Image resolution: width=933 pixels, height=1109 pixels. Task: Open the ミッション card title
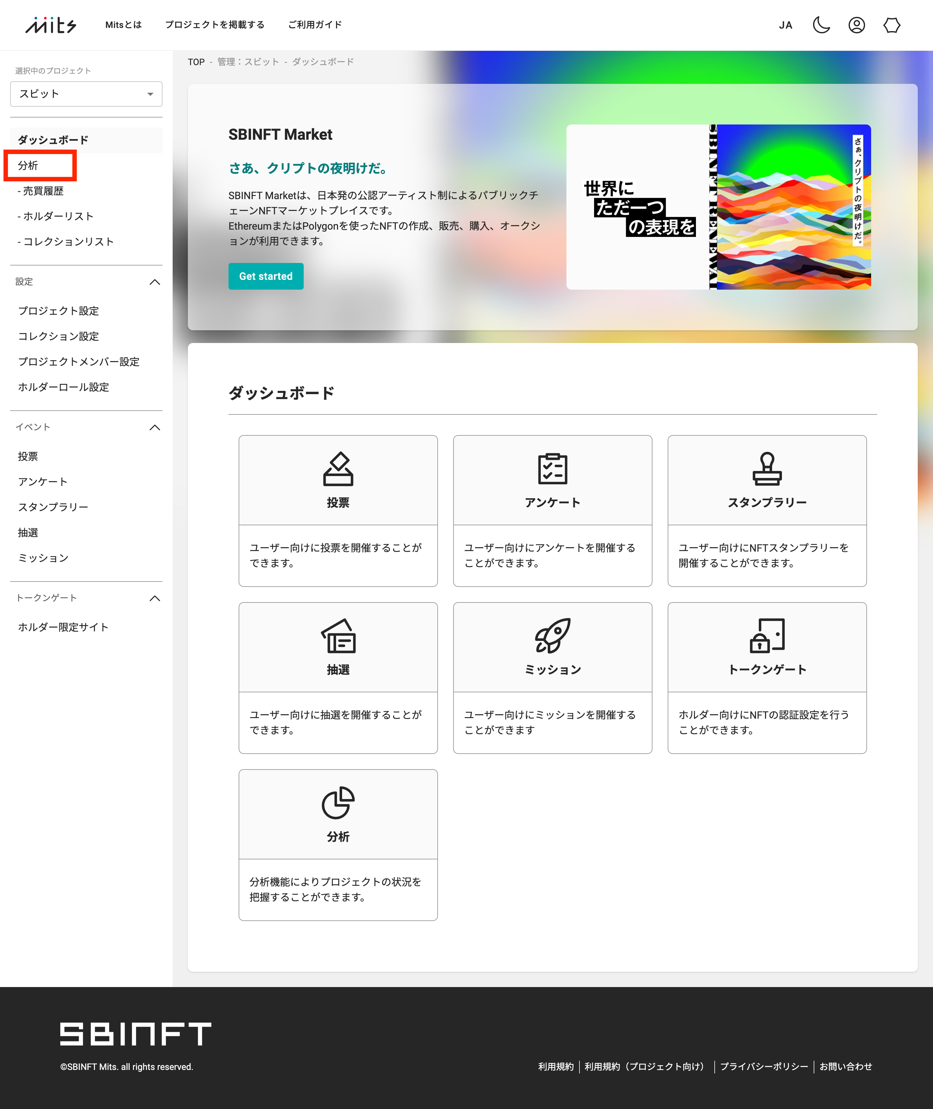(x=553, y=670)
